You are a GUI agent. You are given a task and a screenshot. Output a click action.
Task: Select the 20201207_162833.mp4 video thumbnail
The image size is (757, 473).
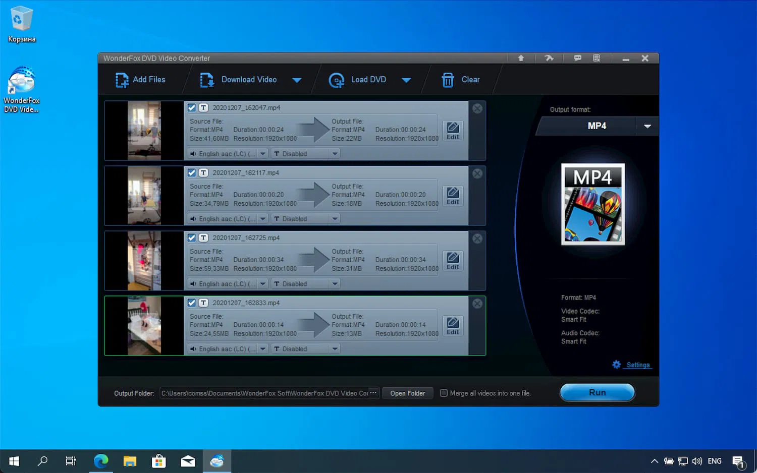coord(144,326)
